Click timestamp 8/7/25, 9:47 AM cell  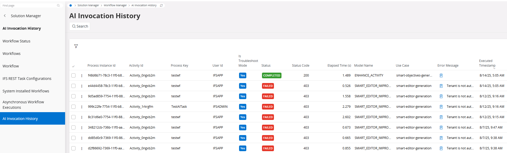[491, 127]
